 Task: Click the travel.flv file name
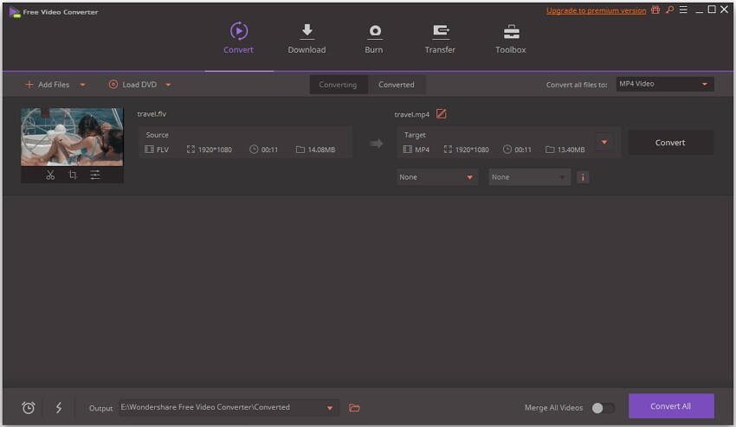click(x=152, y=114)
